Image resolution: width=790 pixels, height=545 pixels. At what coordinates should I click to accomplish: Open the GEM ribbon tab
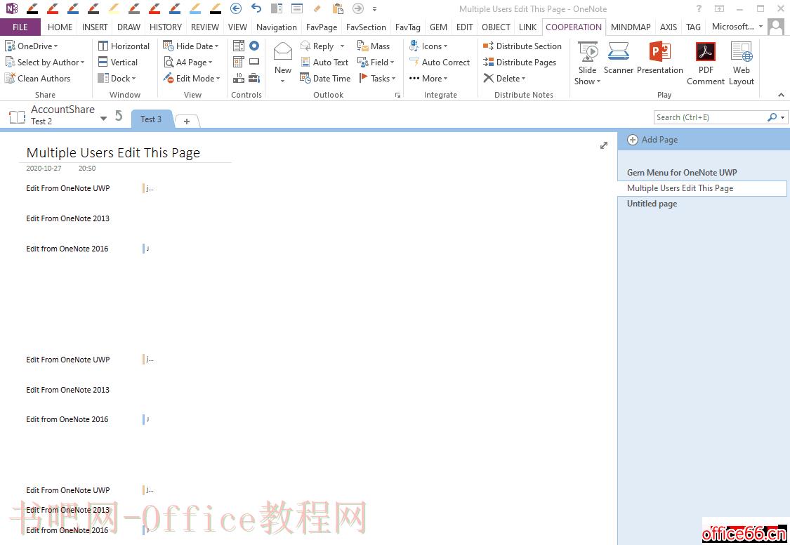[x=438, y=27]
